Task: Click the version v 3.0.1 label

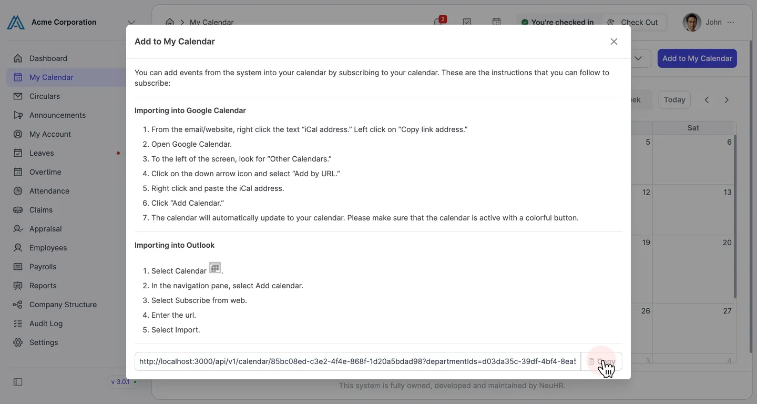Action: click(x=120, y=382)
